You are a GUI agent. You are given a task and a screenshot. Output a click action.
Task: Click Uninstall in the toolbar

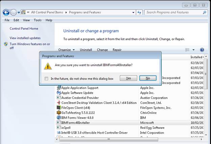click(86, 50)
